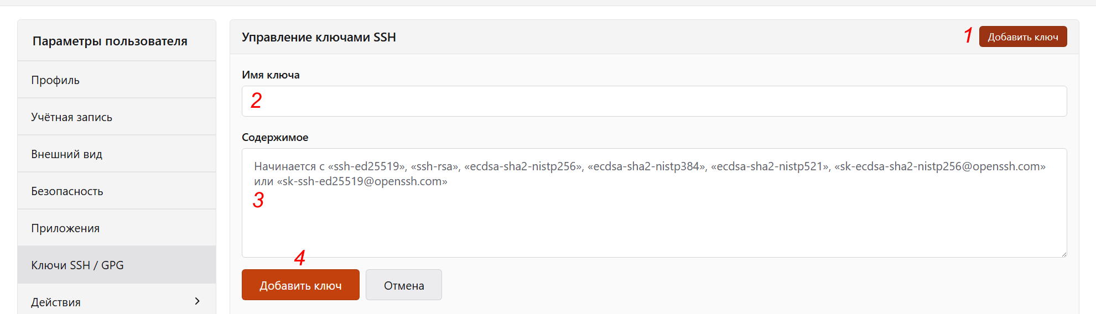Grab the textarea resize handle corner
The height and width of the screenshot is (314, 1096).
pos(1063,253)
